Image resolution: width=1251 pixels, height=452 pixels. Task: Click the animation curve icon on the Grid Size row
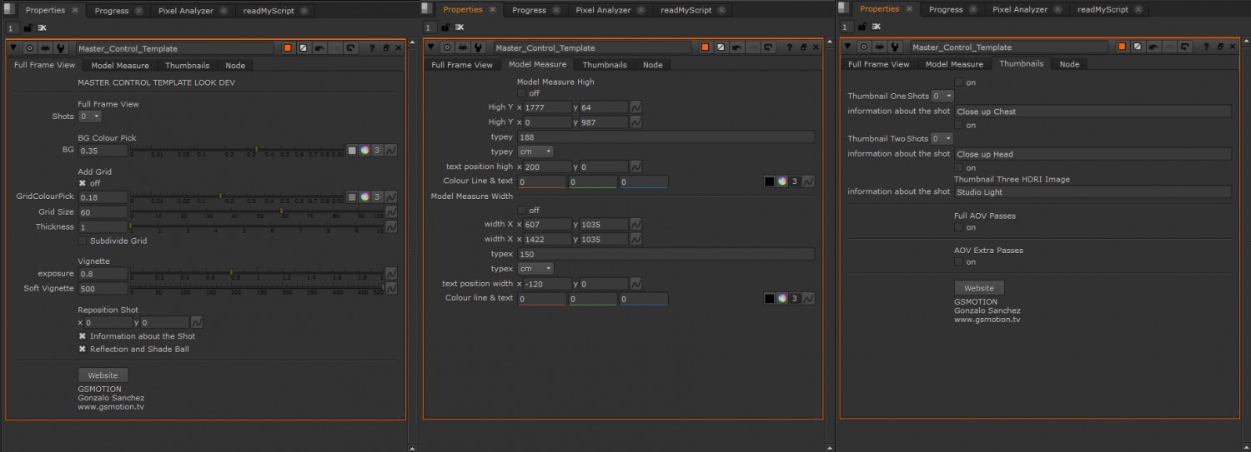pyautogui.click(x=391, y=212)
